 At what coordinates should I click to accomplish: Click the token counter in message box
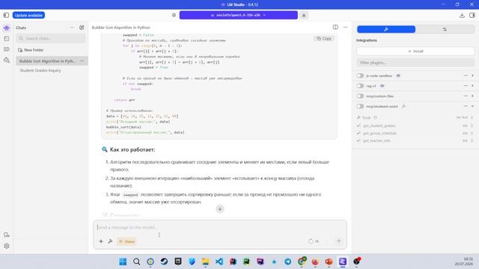pyautogui.click(x=314, y=241)
